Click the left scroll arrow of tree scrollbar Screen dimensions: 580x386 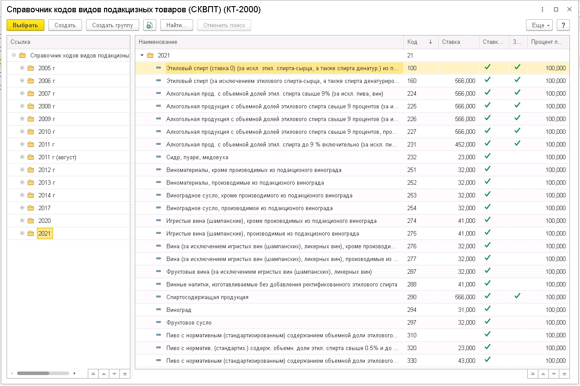(x=12, y=373)
